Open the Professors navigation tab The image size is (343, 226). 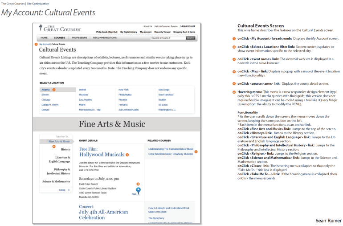pos(79,38)
